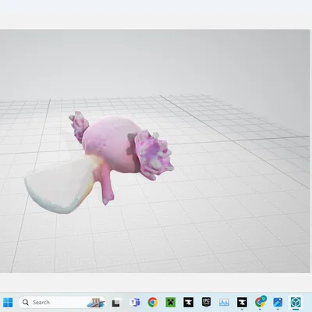Open the Chrome icon without a badge

click(153, 303)
